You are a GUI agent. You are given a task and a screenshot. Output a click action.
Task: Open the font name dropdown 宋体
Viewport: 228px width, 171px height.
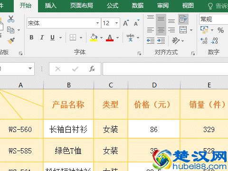(97, 23)
